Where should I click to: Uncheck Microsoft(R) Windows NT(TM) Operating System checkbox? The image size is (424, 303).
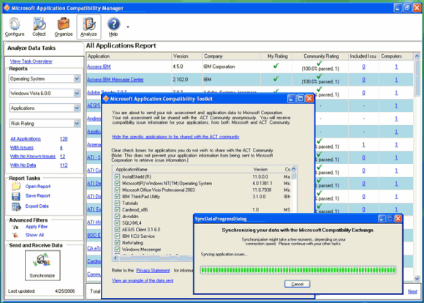tap(117, 183)
